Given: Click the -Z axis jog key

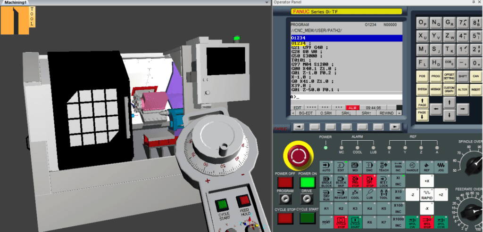Looking at the screenshot, I should pyautogui.click(x=412, y=194).
